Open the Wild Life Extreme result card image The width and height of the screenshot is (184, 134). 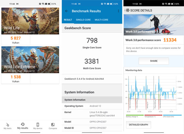[x=30, y=60]
